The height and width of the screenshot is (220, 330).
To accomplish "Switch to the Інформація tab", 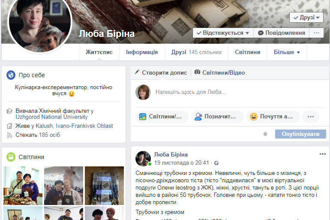I will point(142,52).
